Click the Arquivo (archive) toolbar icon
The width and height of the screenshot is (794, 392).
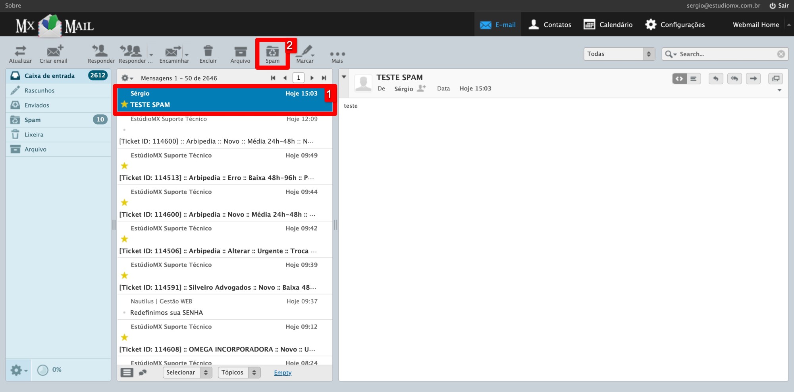coord(240,54)
